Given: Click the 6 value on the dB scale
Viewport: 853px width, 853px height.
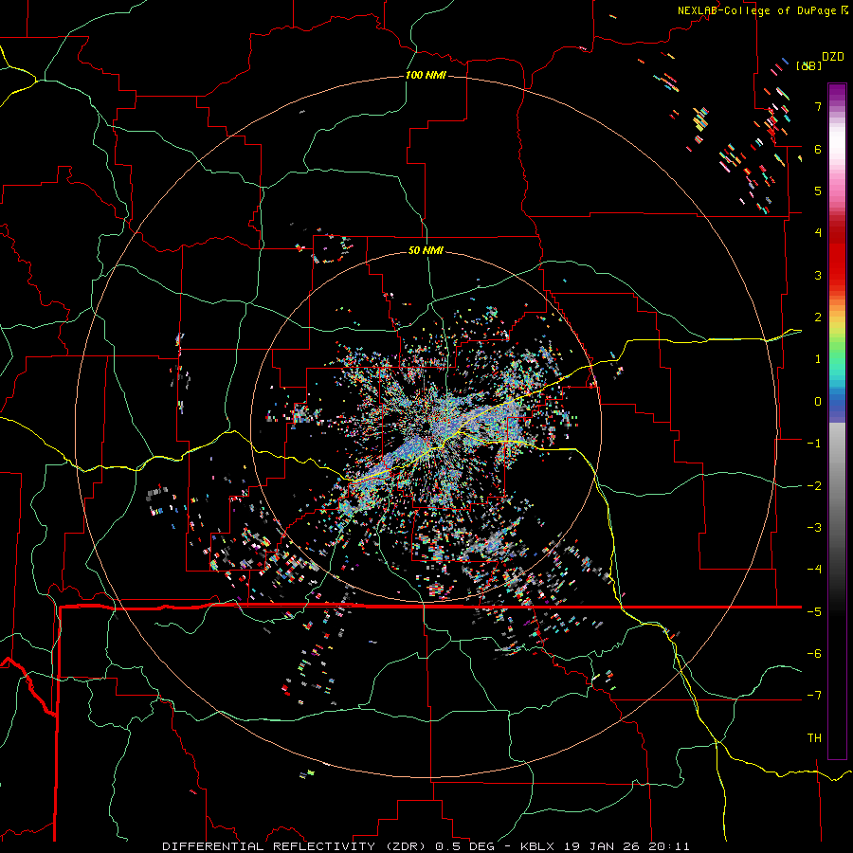Looking at the screenshot, I should (x=818, y=149).
